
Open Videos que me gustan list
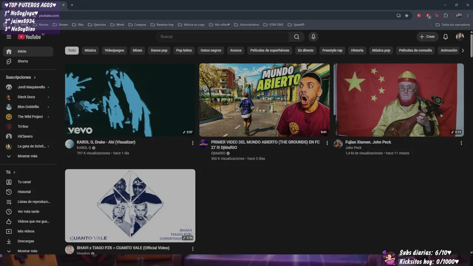tap(28, 221)
